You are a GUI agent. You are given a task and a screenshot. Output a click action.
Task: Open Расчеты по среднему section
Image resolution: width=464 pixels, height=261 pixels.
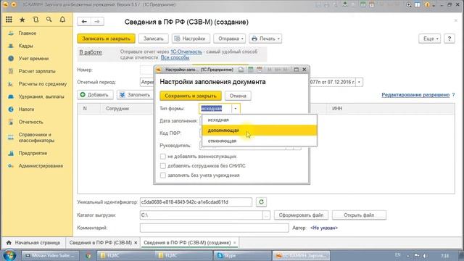pos(43,84)
